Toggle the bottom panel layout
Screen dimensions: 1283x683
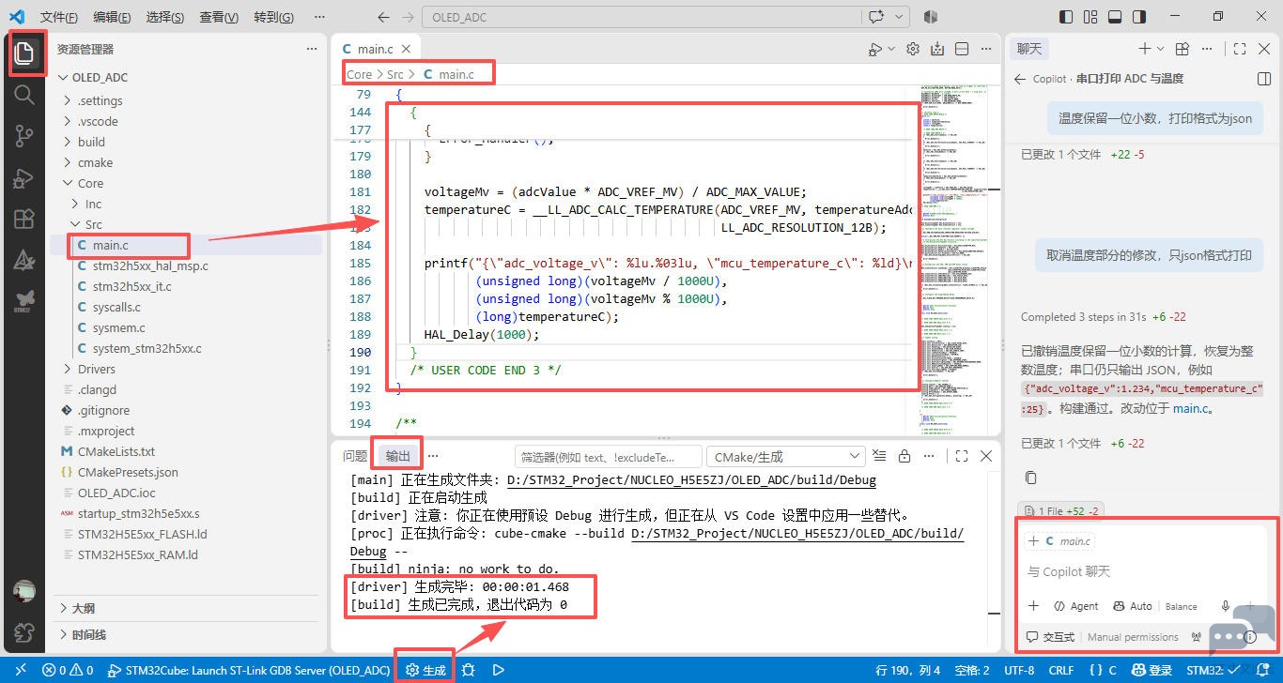1115,17
